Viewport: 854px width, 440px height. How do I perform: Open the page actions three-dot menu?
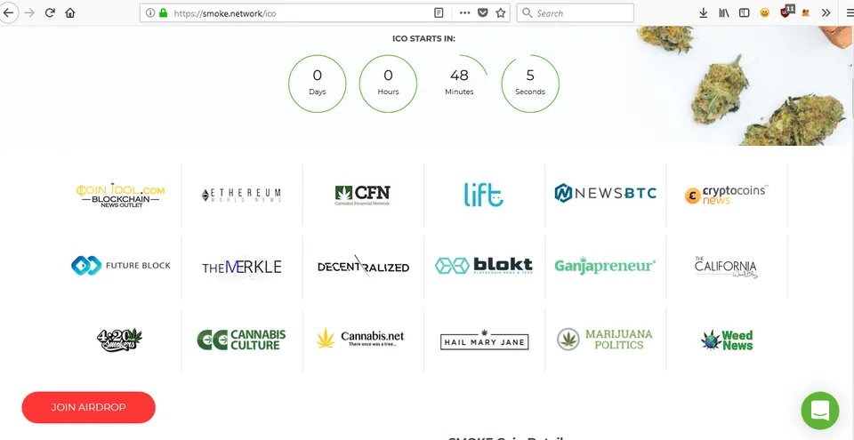[x=464, y=13]
